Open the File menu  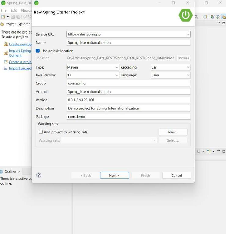pyautogui.click(x=4, y=10)
